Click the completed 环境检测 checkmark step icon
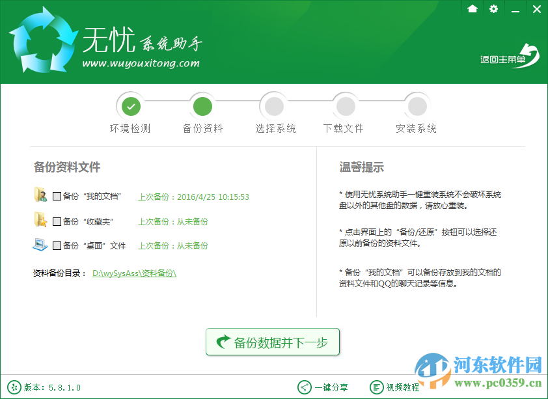The height and width of the screenshot is (399, 548). 130,105
